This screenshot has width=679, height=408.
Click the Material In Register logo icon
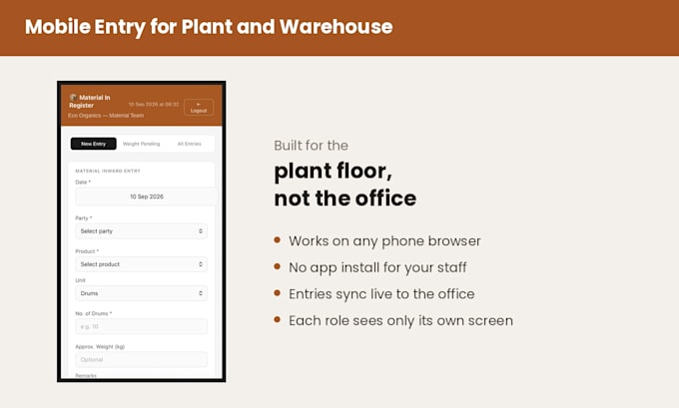pos(73,98)
